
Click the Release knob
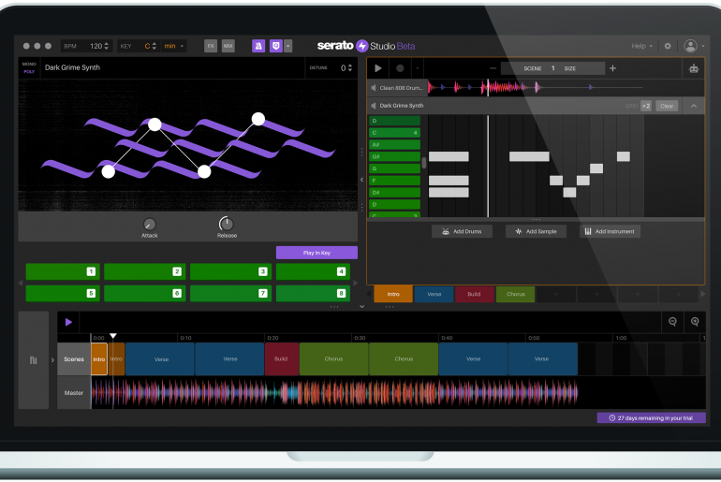226,224
